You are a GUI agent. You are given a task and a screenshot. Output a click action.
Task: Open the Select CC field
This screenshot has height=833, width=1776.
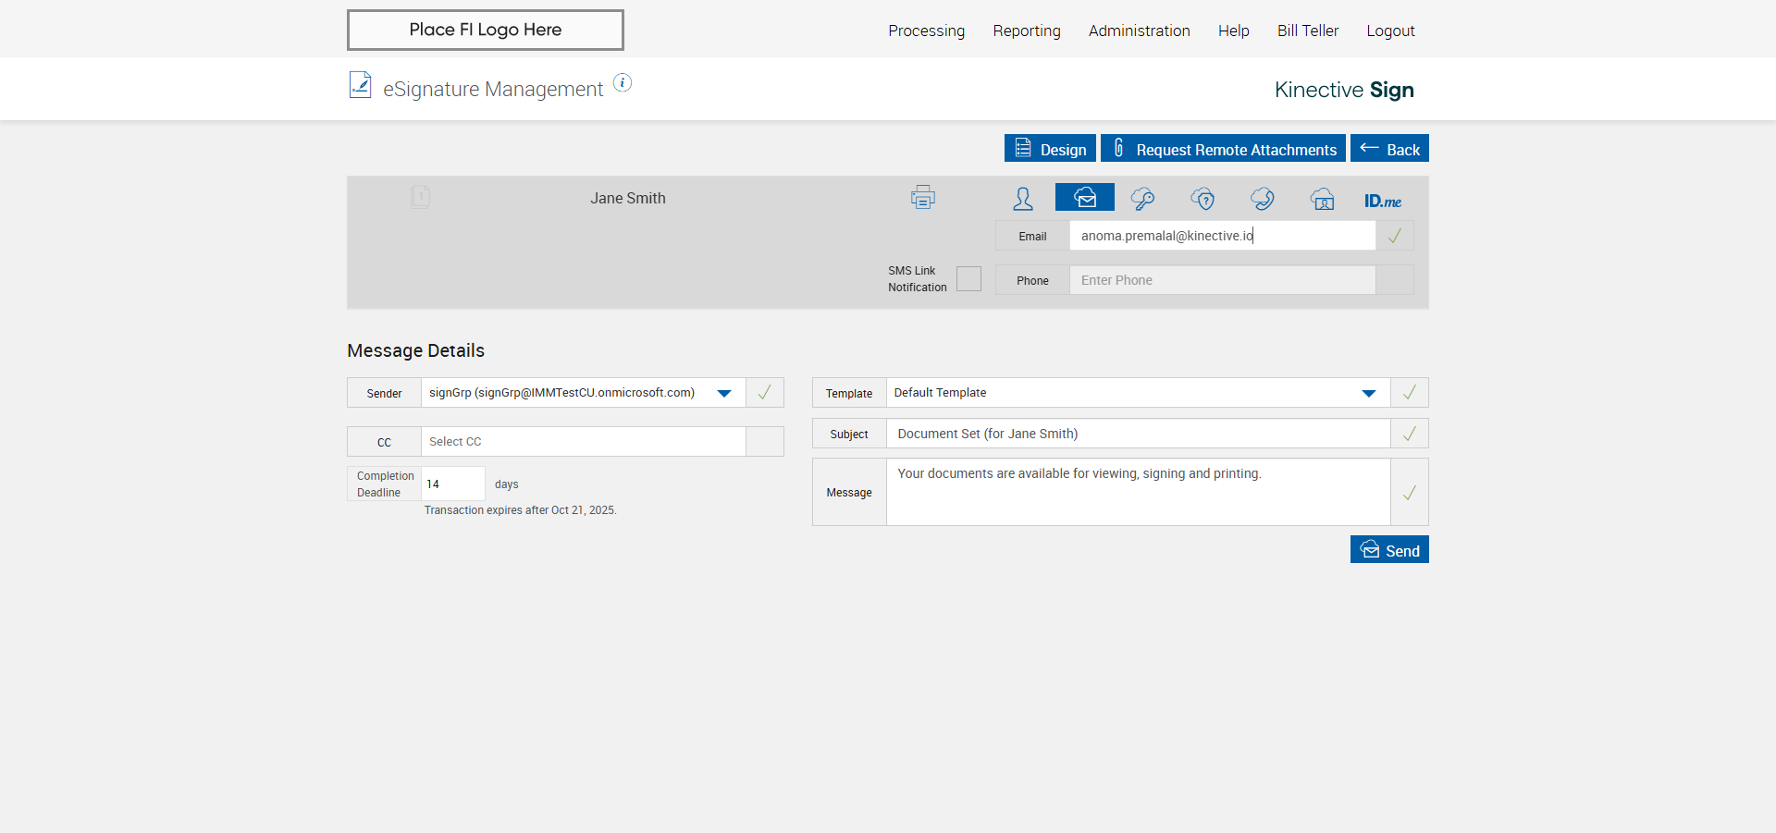click(x=583, y=442)
